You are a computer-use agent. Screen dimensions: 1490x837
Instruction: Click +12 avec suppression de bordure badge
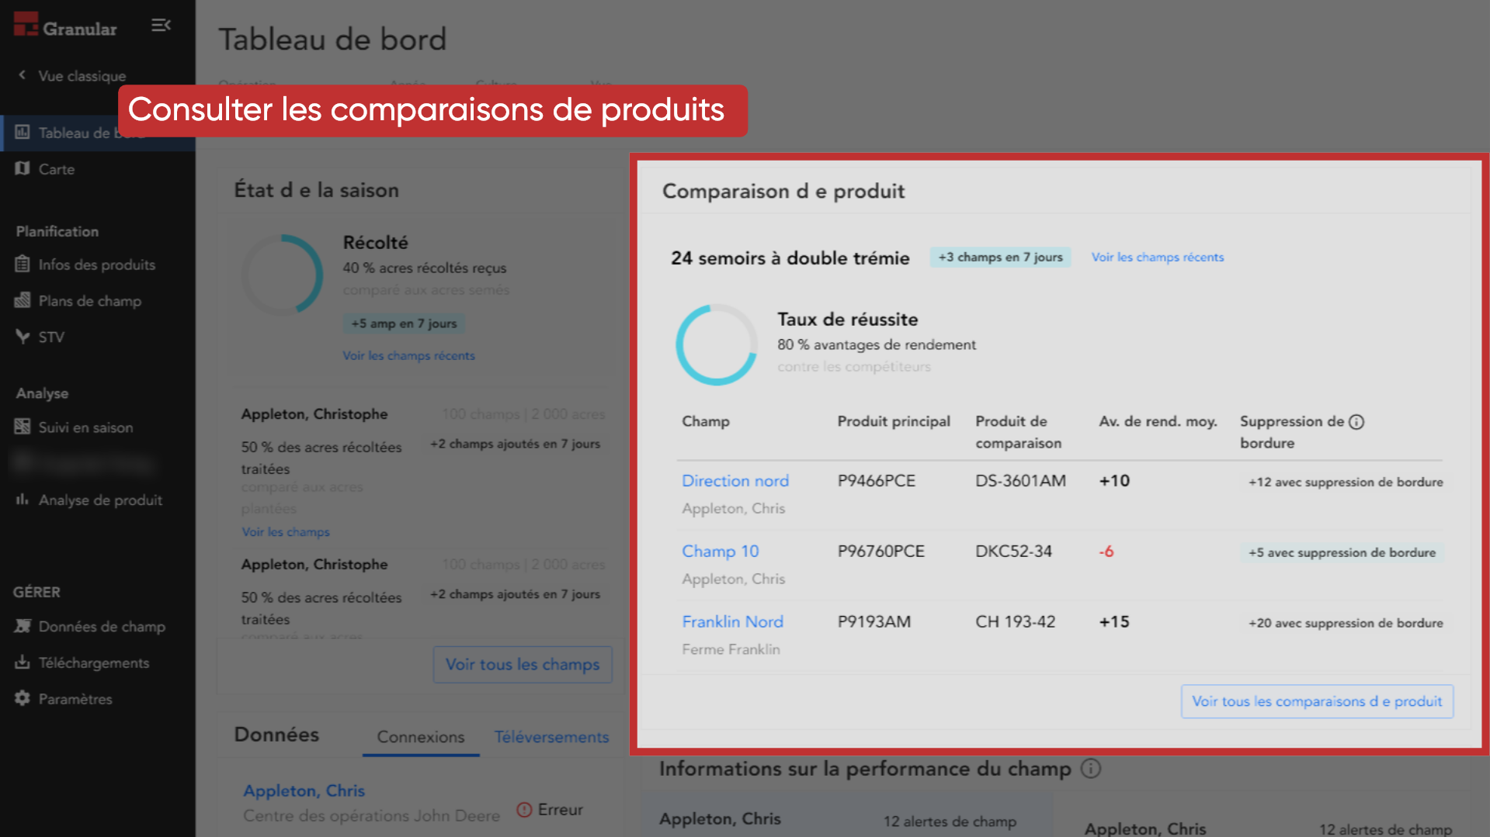[x=1345, y=482]
